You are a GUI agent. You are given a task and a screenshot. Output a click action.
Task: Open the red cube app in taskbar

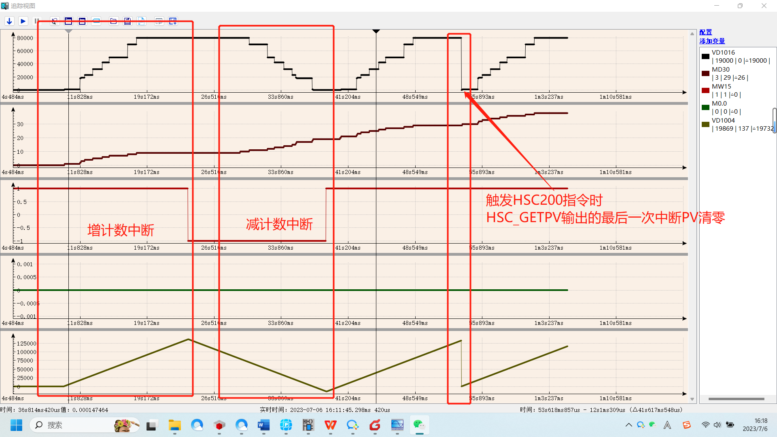[x=219, y=425]
